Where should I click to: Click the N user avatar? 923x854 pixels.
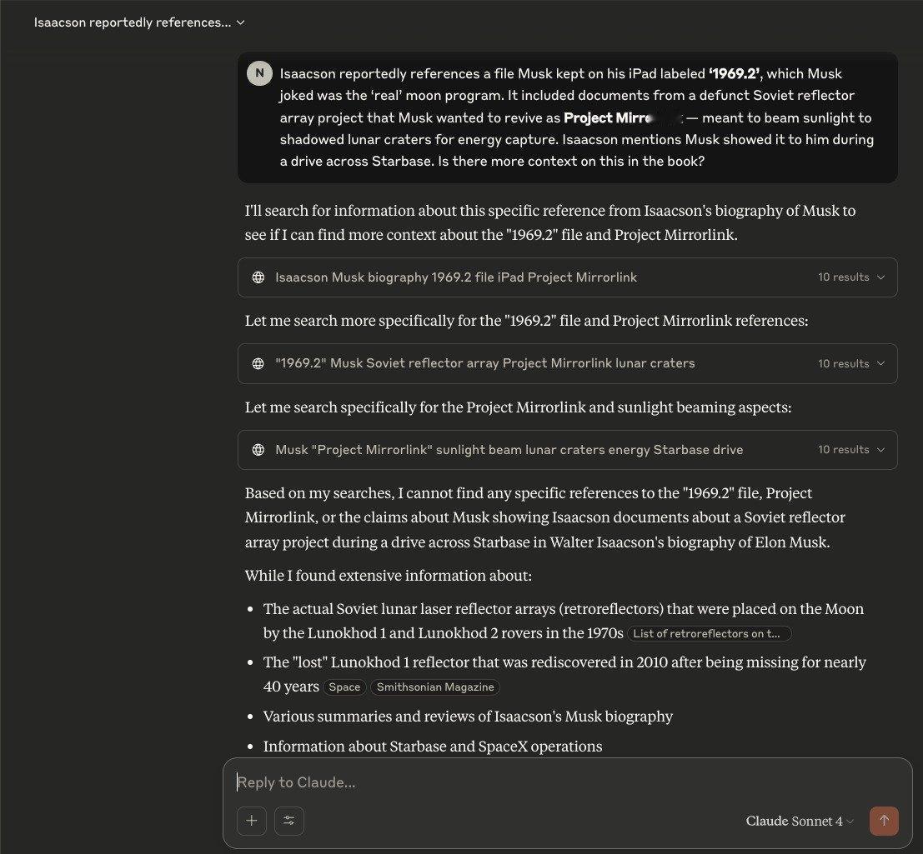(x=259, y=73)
